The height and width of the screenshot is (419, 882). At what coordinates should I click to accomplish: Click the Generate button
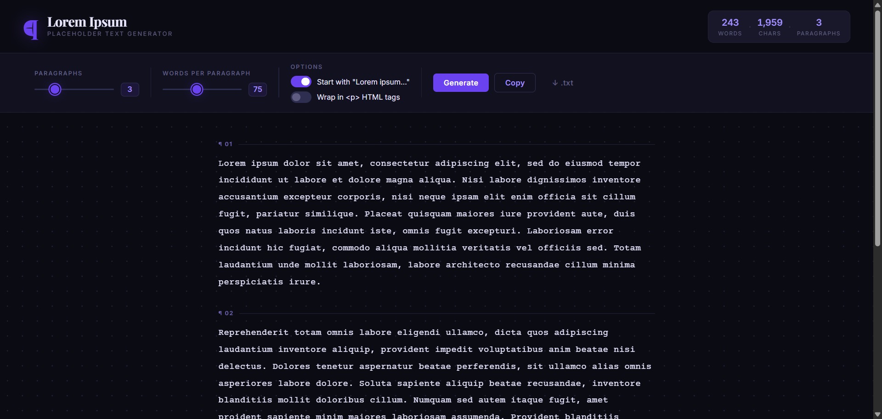click(x=461, y=83)
